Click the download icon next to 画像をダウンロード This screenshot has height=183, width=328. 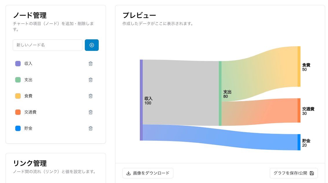[x=128, y=173]
